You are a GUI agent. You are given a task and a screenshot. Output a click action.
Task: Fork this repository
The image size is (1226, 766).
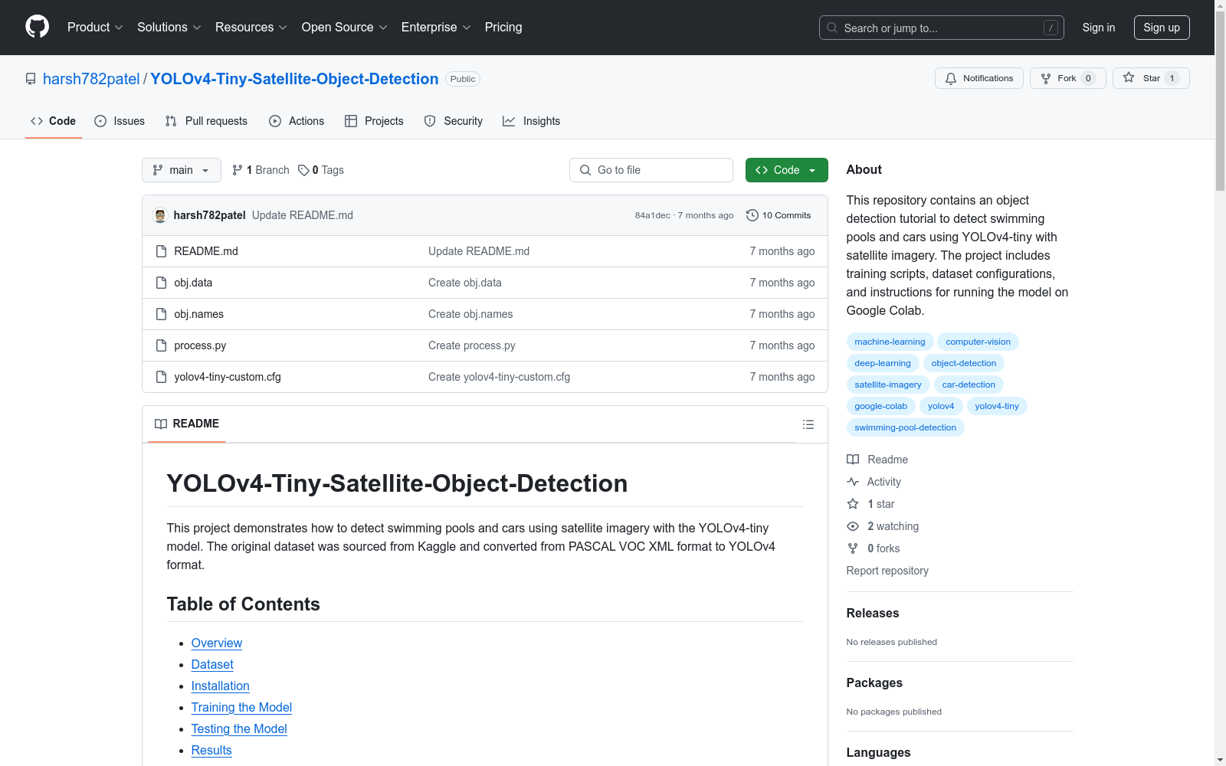point(1068,78)
